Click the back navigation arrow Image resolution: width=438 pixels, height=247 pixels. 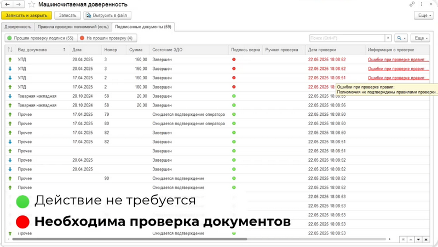pos(8,4)
